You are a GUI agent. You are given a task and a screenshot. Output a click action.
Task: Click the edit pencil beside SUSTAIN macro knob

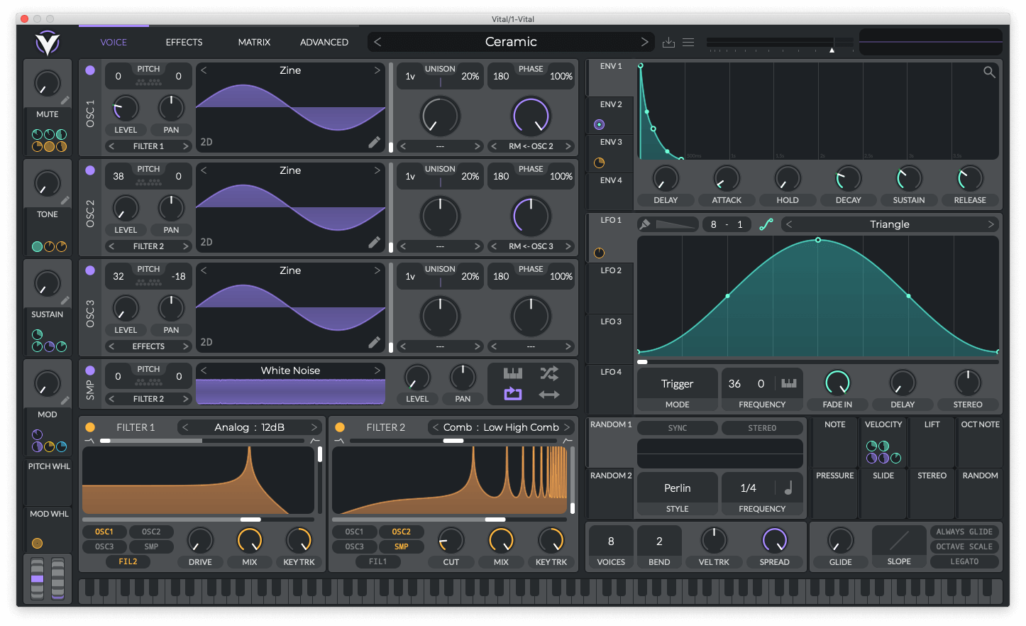(x=65, y=300)
